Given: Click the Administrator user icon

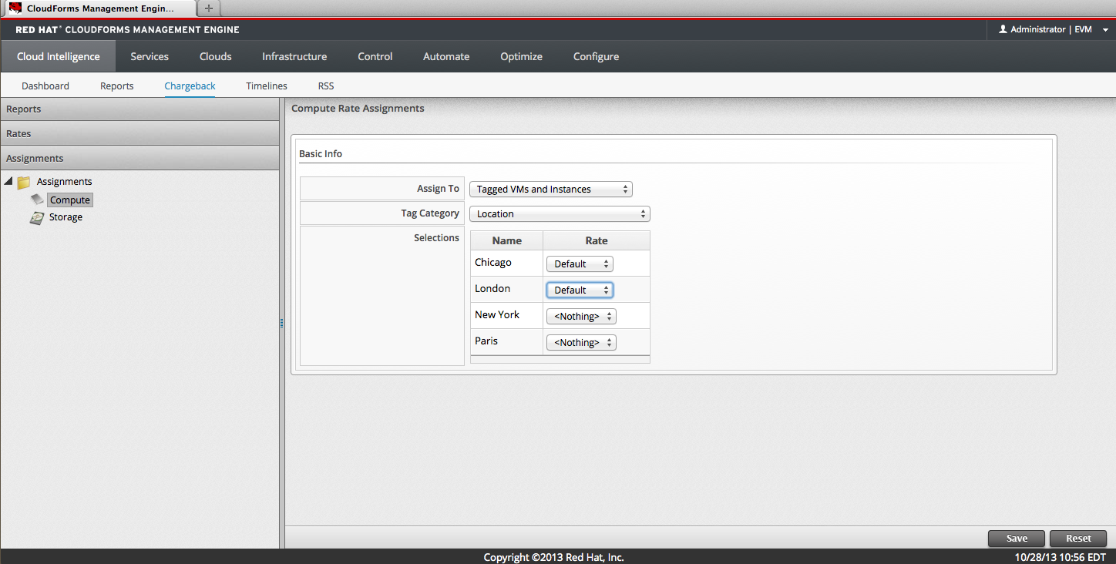Looking at the screenshot, I should coord(1003,29).
